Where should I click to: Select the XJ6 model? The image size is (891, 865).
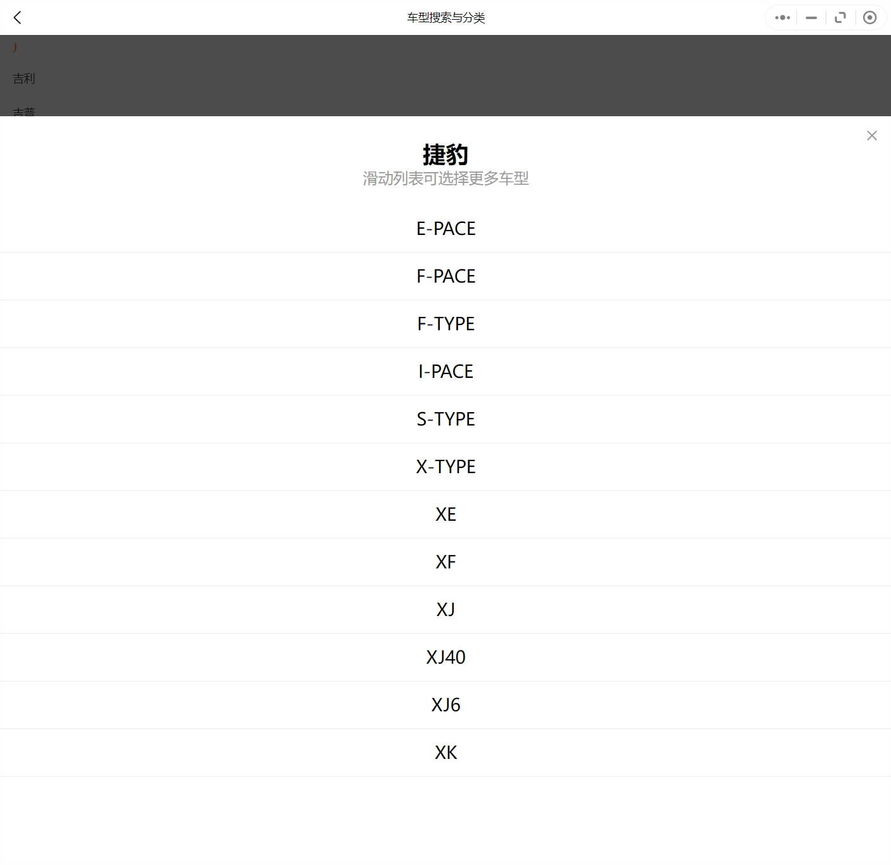click(x=445, y=705)
